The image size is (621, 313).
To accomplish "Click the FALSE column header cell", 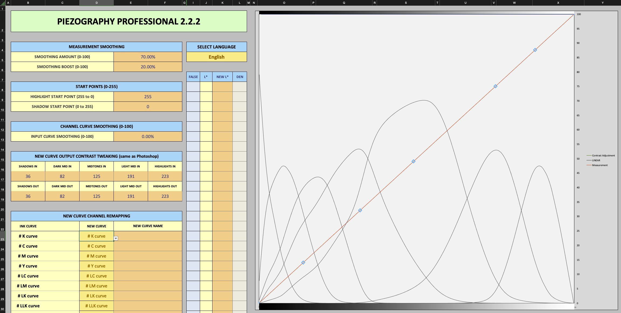I will click(x=193, y=77).
